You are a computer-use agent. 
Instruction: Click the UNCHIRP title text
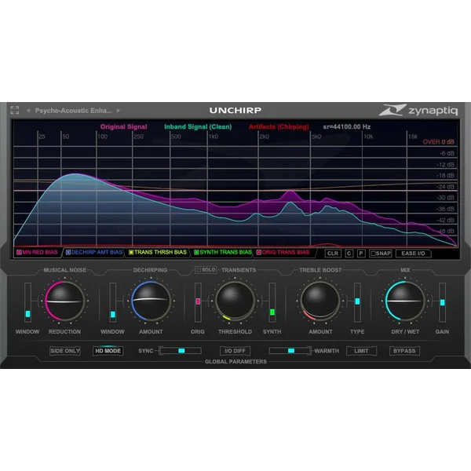point(235,110)
